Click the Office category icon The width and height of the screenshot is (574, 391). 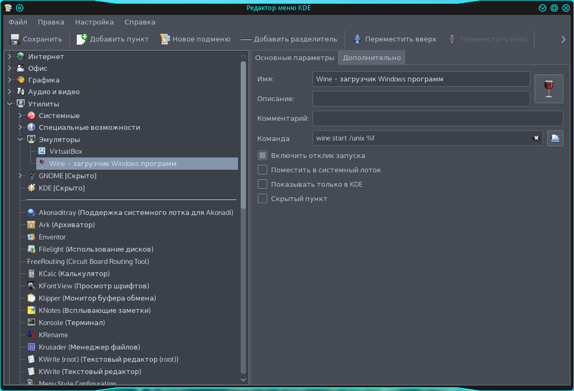click(x=21, y=68)
